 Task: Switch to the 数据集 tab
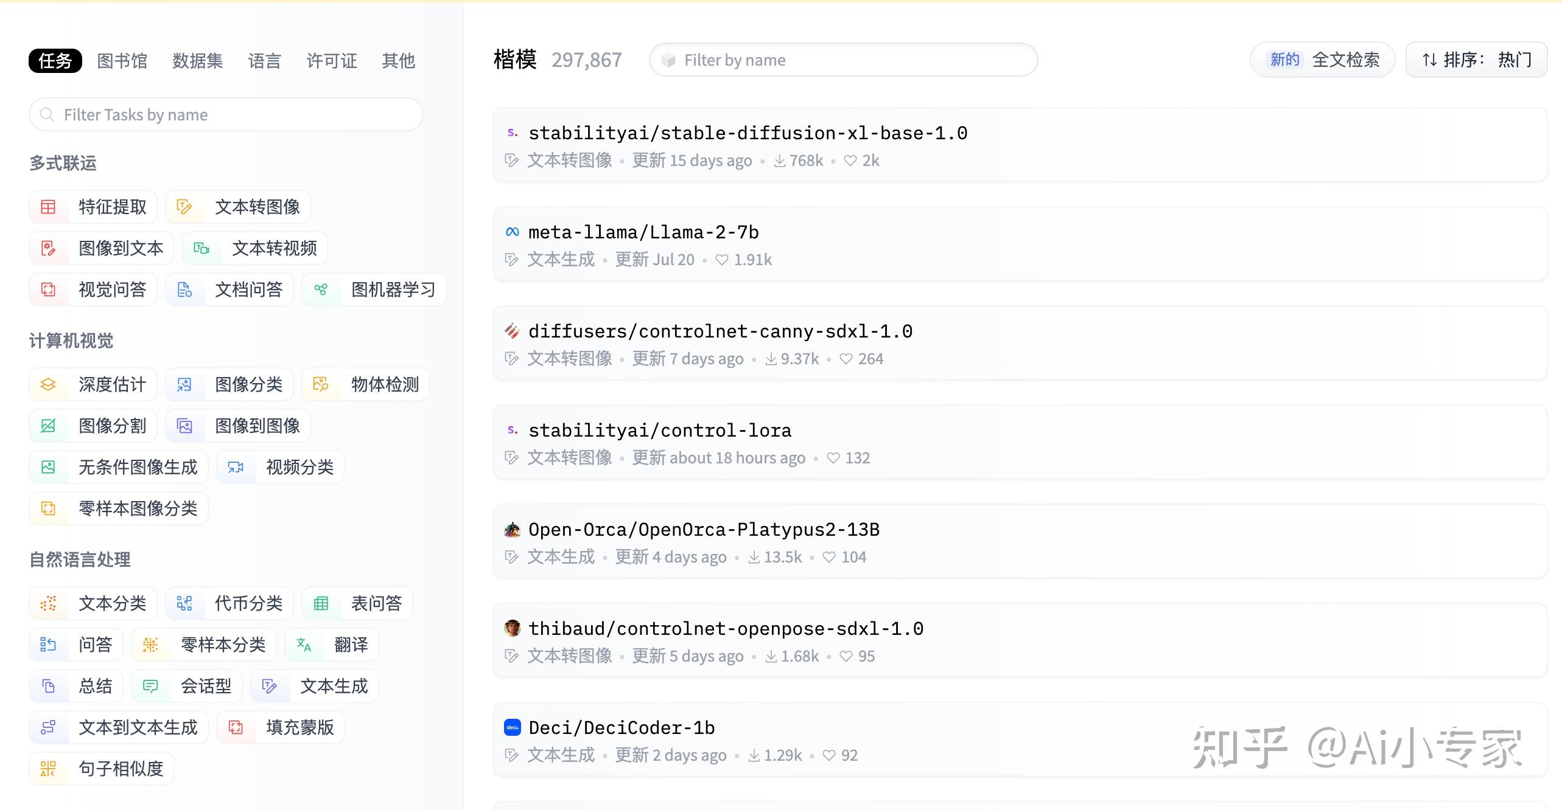(x=197, y=60)
